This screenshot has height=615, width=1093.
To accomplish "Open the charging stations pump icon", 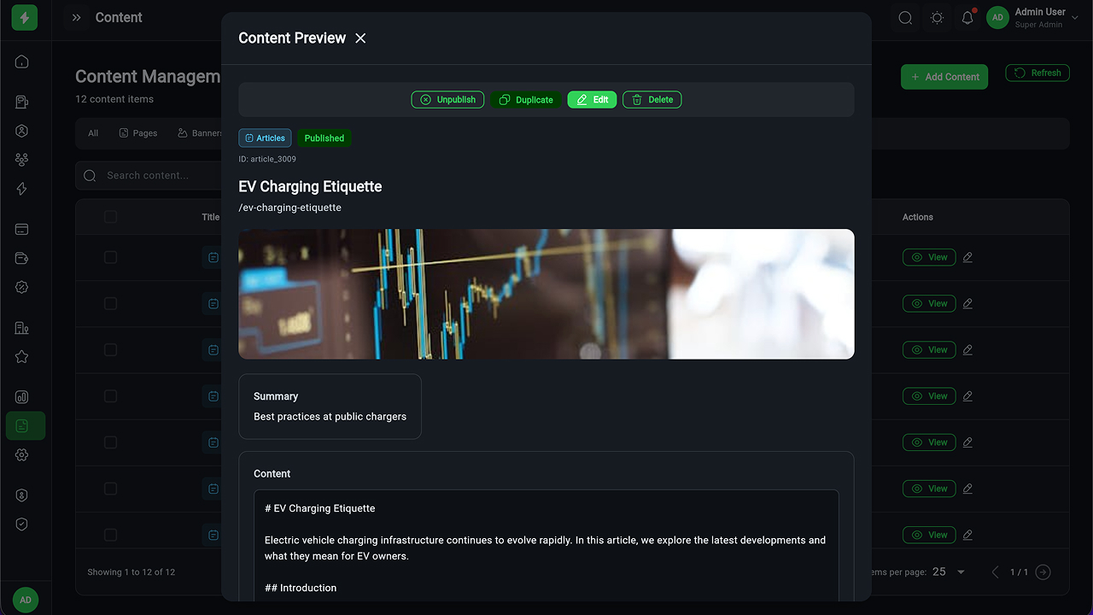I will [x=22, y=102].
